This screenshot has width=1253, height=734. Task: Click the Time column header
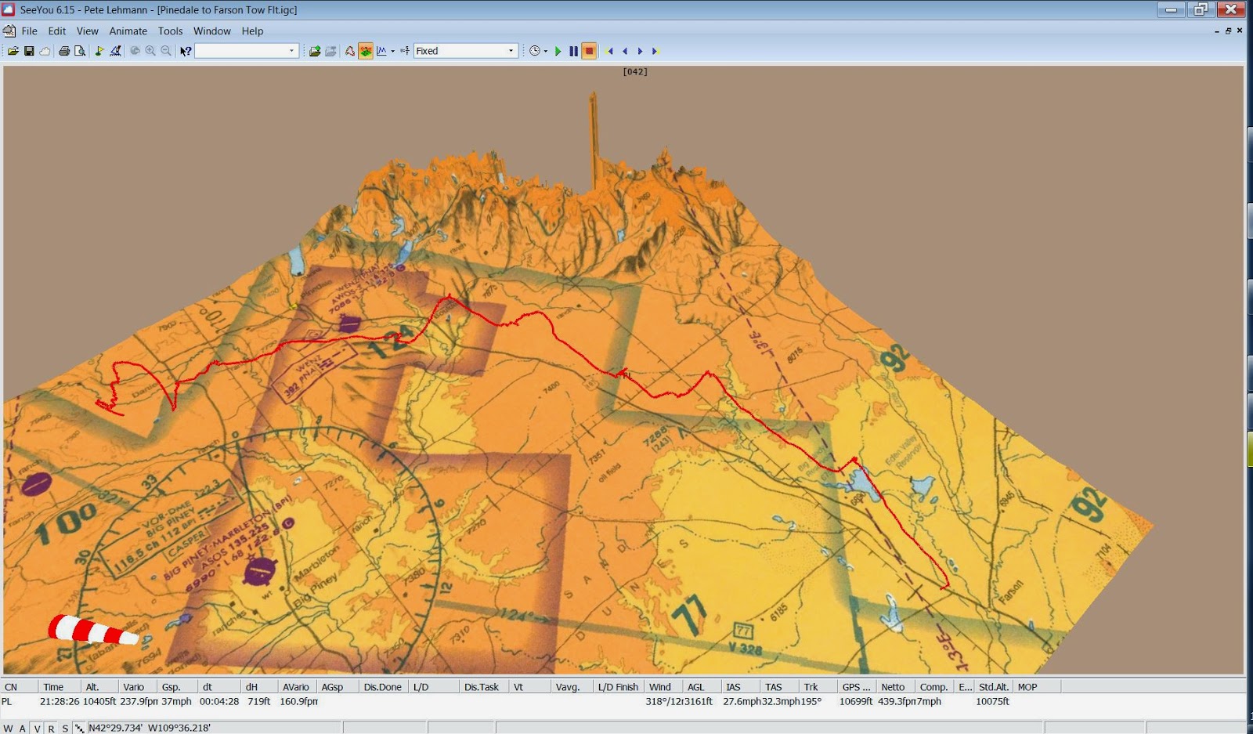pyautogui.click(x=60, y=687)
